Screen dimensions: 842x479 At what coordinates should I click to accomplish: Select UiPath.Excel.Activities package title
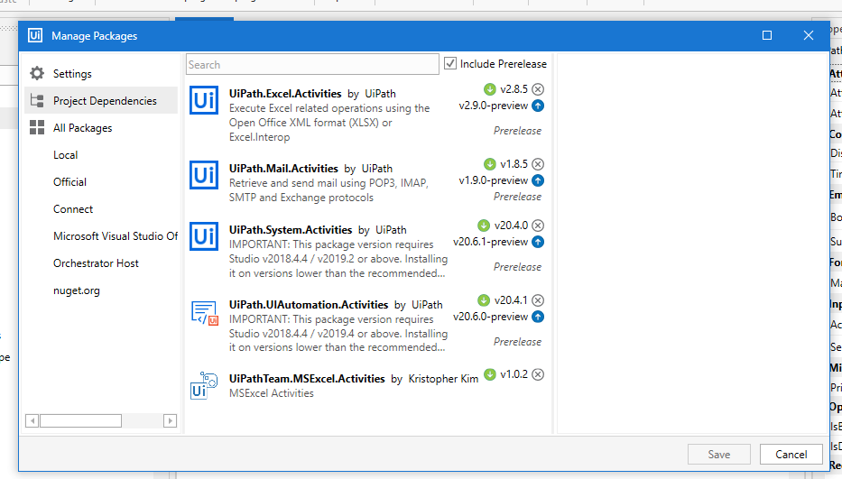(x=285, y=94)
